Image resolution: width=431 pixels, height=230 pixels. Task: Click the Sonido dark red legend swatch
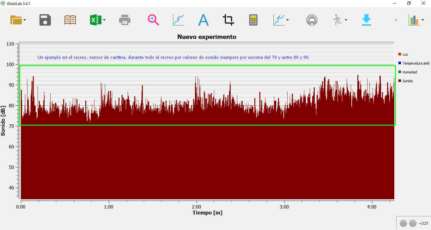[400, 81]
